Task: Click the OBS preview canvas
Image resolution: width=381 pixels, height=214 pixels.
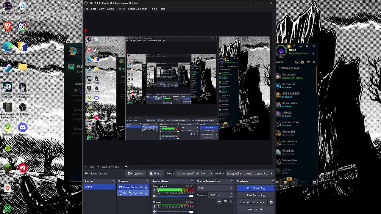Action: coord(178,88)
